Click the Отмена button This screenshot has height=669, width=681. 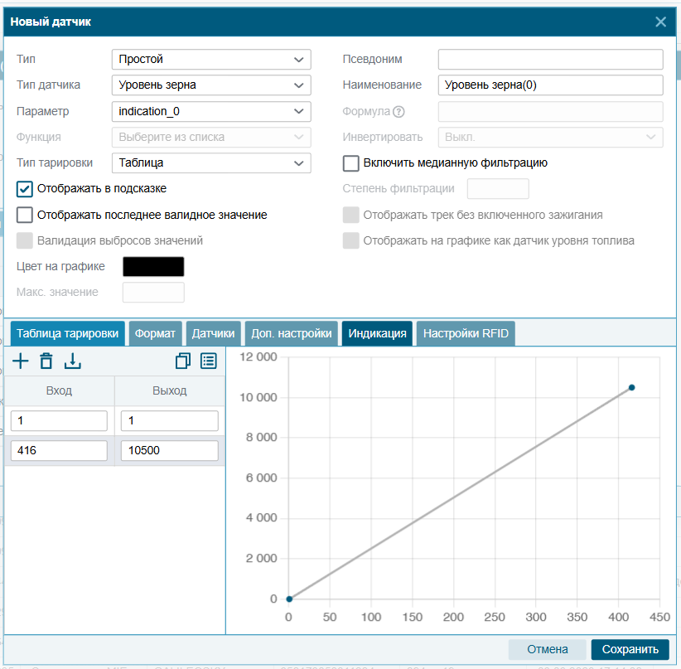(x=548, y=649)
